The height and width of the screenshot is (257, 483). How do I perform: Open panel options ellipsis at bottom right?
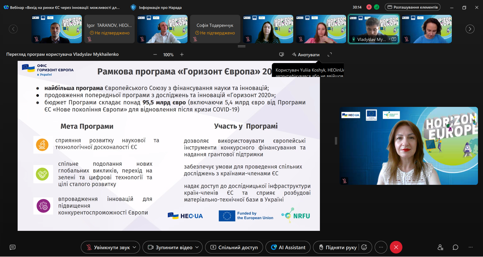[x=471, y=247]
